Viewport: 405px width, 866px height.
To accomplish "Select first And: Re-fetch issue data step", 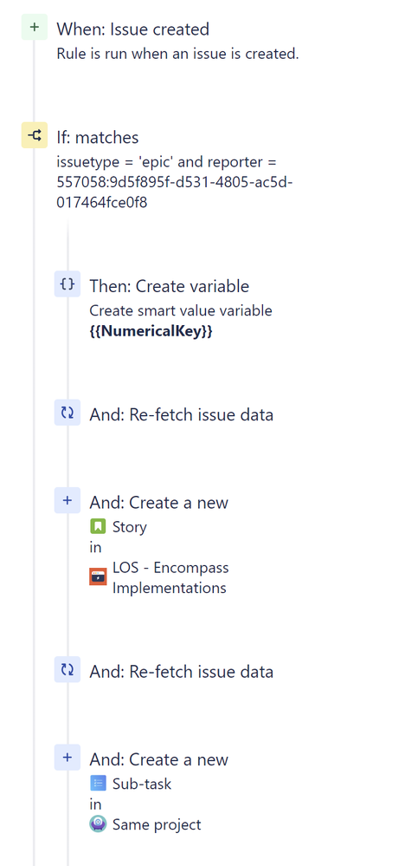I will (181, 414).
